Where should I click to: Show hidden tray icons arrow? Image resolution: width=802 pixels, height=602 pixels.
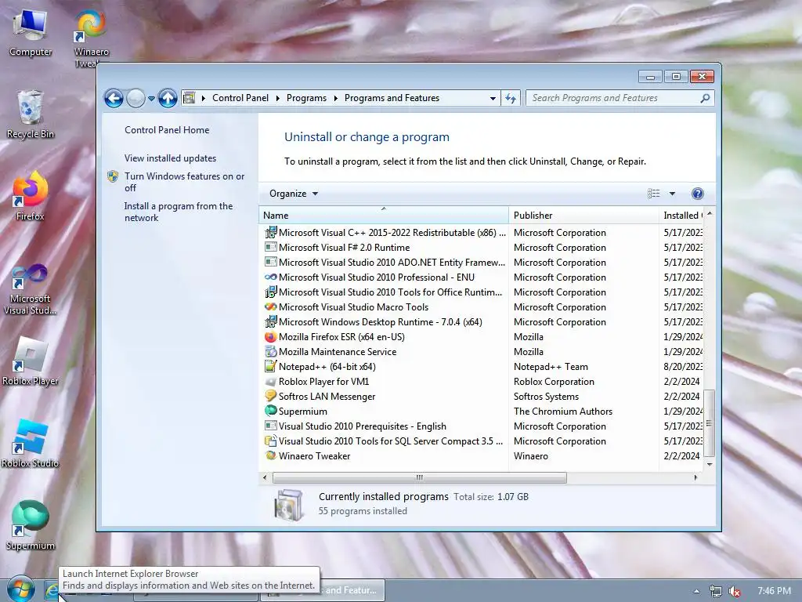coord(696,591)
